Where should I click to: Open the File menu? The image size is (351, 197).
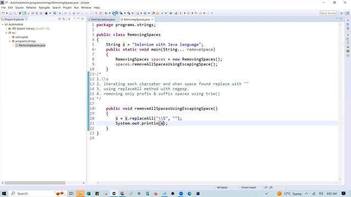click(x=3, y=8)
